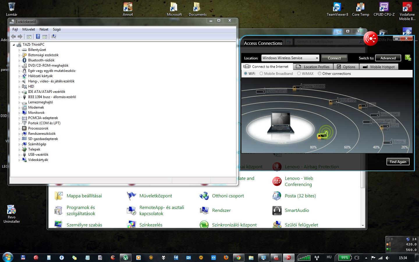Expand the Billentyűzet tree node
This screenshot has width=419, height=262.
pyautogui.click(x=19, y=50)
